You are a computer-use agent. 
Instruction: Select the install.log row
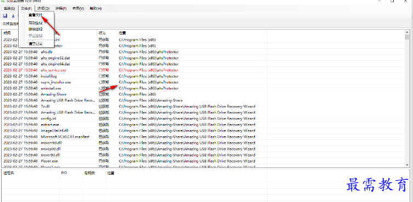[x=203, y=76]
